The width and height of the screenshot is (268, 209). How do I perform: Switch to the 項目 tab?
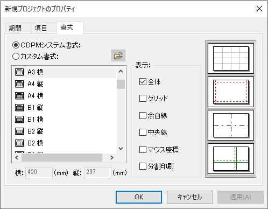click(44, 28)
